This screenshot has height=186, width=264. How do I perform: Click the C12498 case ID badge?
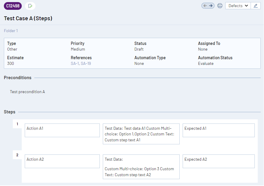click(13, 6)
